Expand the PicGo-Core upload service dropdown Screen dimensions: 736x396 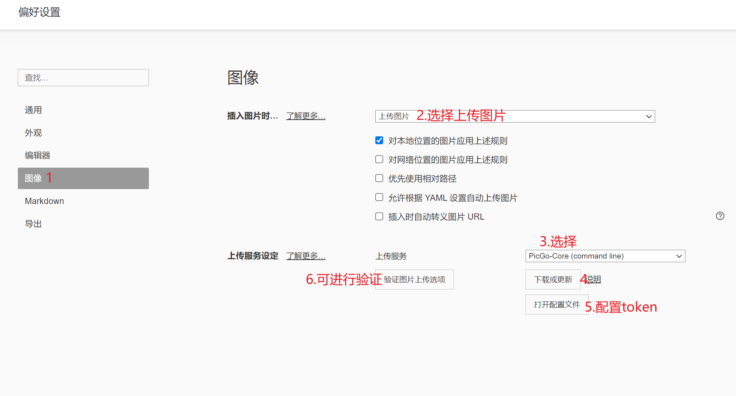point(605,256)
